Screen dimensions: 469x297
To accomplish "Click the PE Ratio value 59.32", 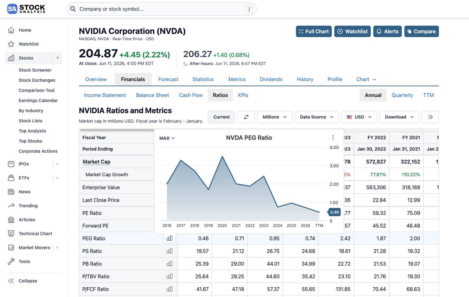I will (x=379, y=213).
